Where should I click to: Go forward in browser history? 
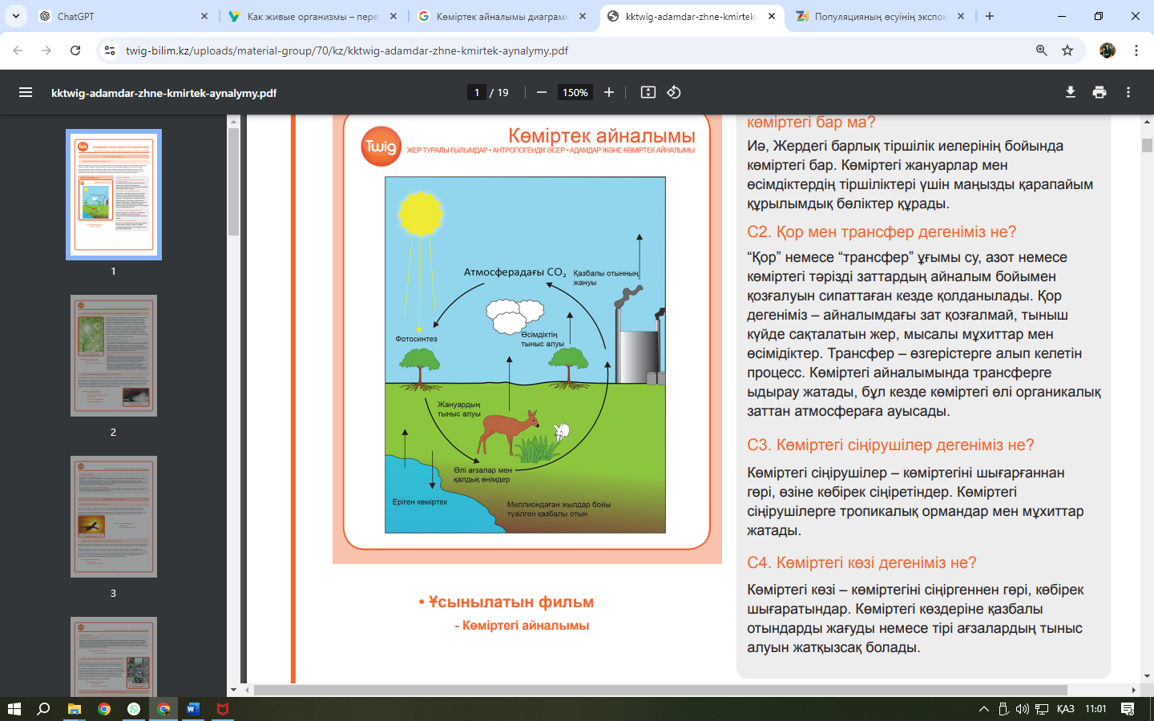[46, 50]
